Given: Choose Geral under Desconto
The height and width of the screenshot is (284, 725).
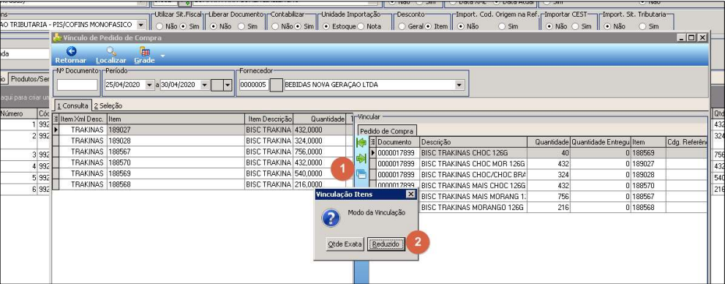Looking at the screenshot, I should point(402,26).
